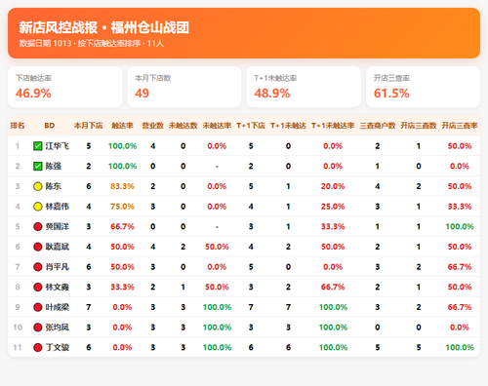This screenshot has height=386, width=488.
Task: Click 黄国洋's 66.7% 触达率 value
Action: (x=122, y=227)
